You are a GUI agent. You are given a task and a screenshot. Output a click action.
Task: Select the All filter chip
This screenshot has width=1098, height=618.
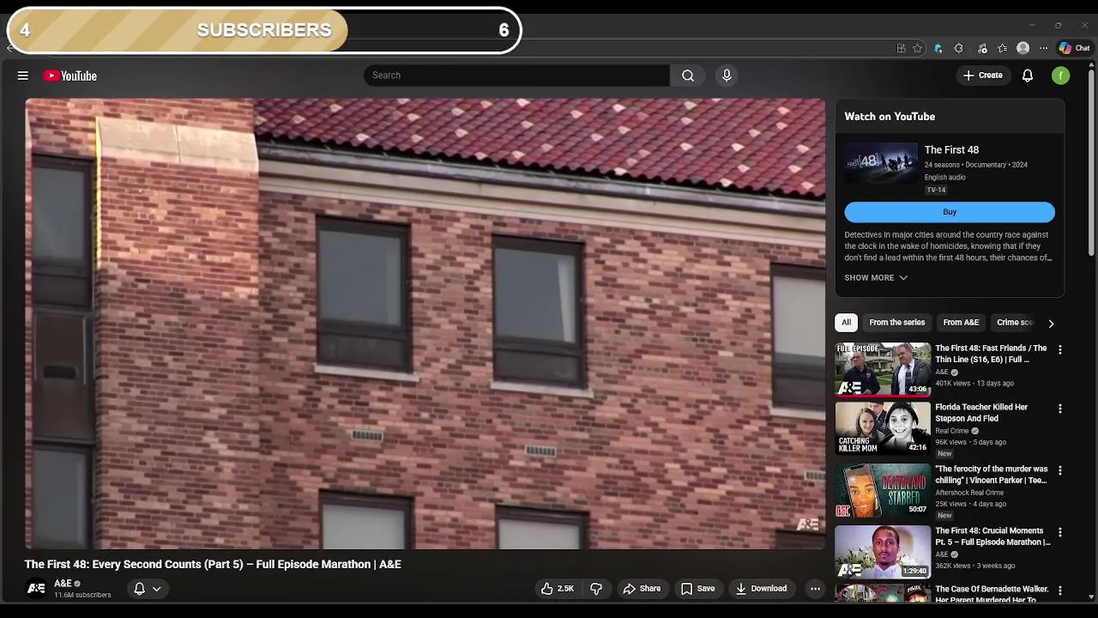(846, 323)
